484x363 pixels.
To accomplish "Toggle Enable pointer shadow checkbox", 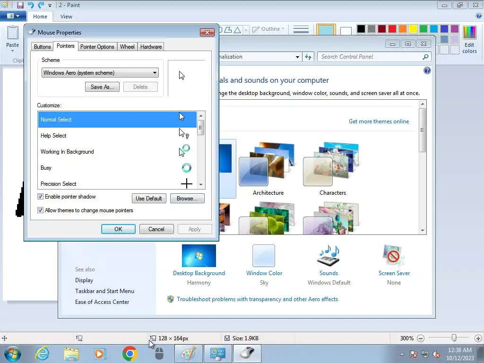I will point(40,197).
